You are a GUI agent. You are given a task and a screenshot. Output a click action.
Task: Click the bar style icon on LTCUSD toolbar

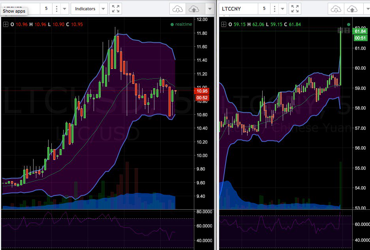tap(56, 9)
